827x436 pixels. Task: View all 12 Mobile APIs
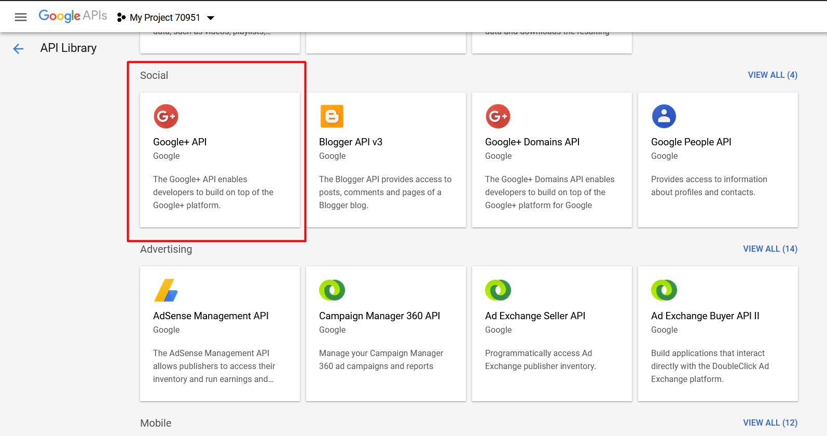click(x=770, y=423)
